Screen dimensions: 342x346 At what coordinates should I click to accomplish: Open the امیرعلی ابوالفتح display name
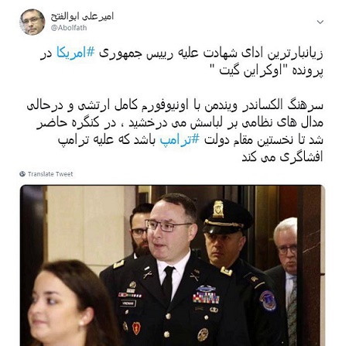pyautogui.click(x=82, y=16)
